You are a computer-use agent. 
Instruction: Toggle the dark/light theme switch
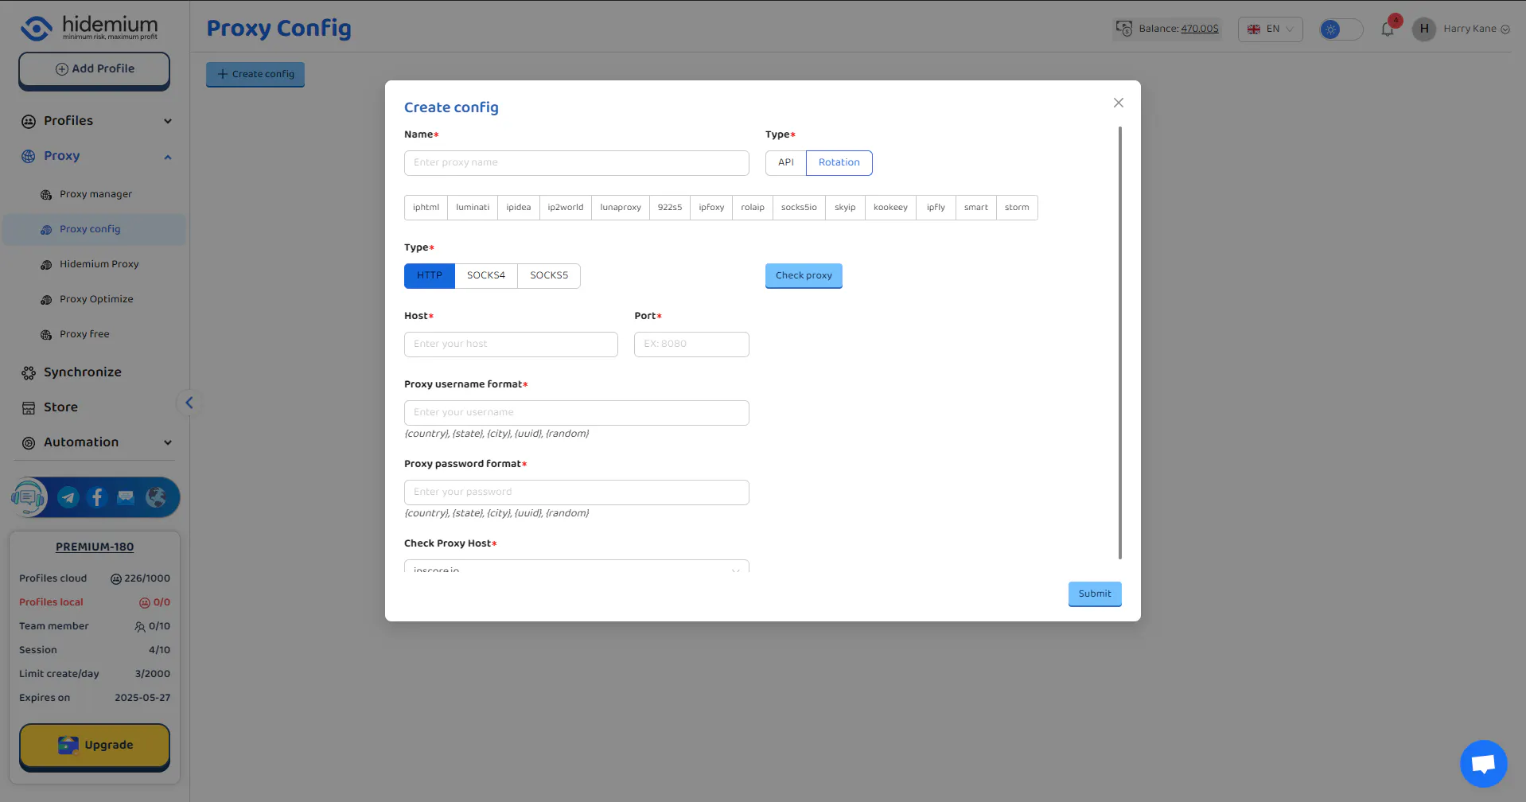[1341, 29]
